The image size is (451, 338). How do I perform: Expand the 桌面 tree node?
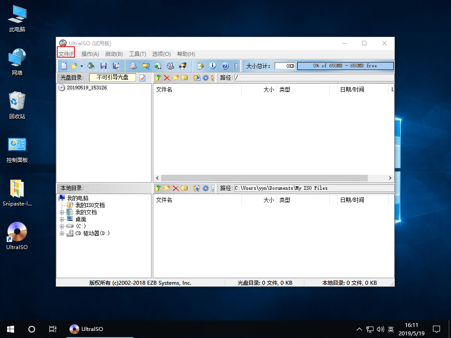[x=62, y=219]
